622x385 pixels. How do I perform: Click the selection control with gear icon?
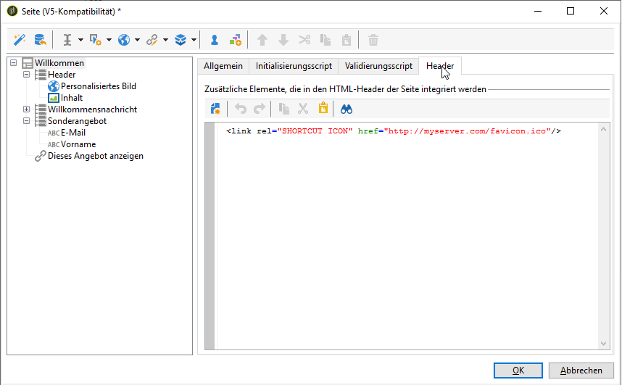(x=96, y=40)
